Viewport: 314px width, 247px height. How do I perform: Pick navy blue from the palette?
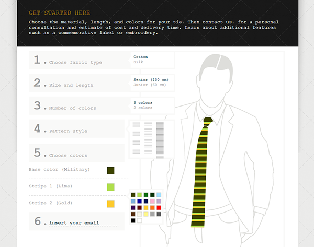pos(146,201)
